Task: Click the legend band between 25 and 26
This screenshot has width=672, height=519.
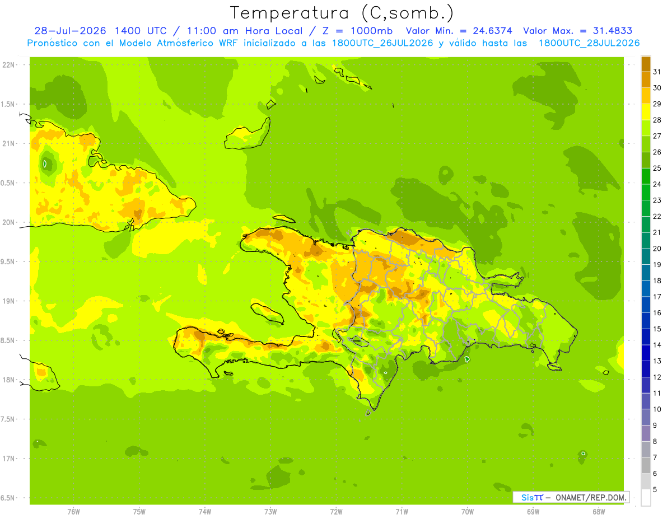Action: pos(646,160)
